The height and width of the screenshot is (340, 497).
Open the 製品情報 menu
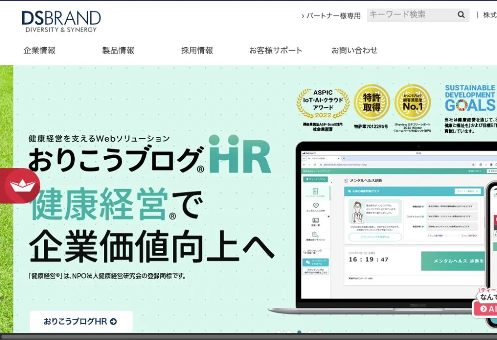tap(118, 50)
